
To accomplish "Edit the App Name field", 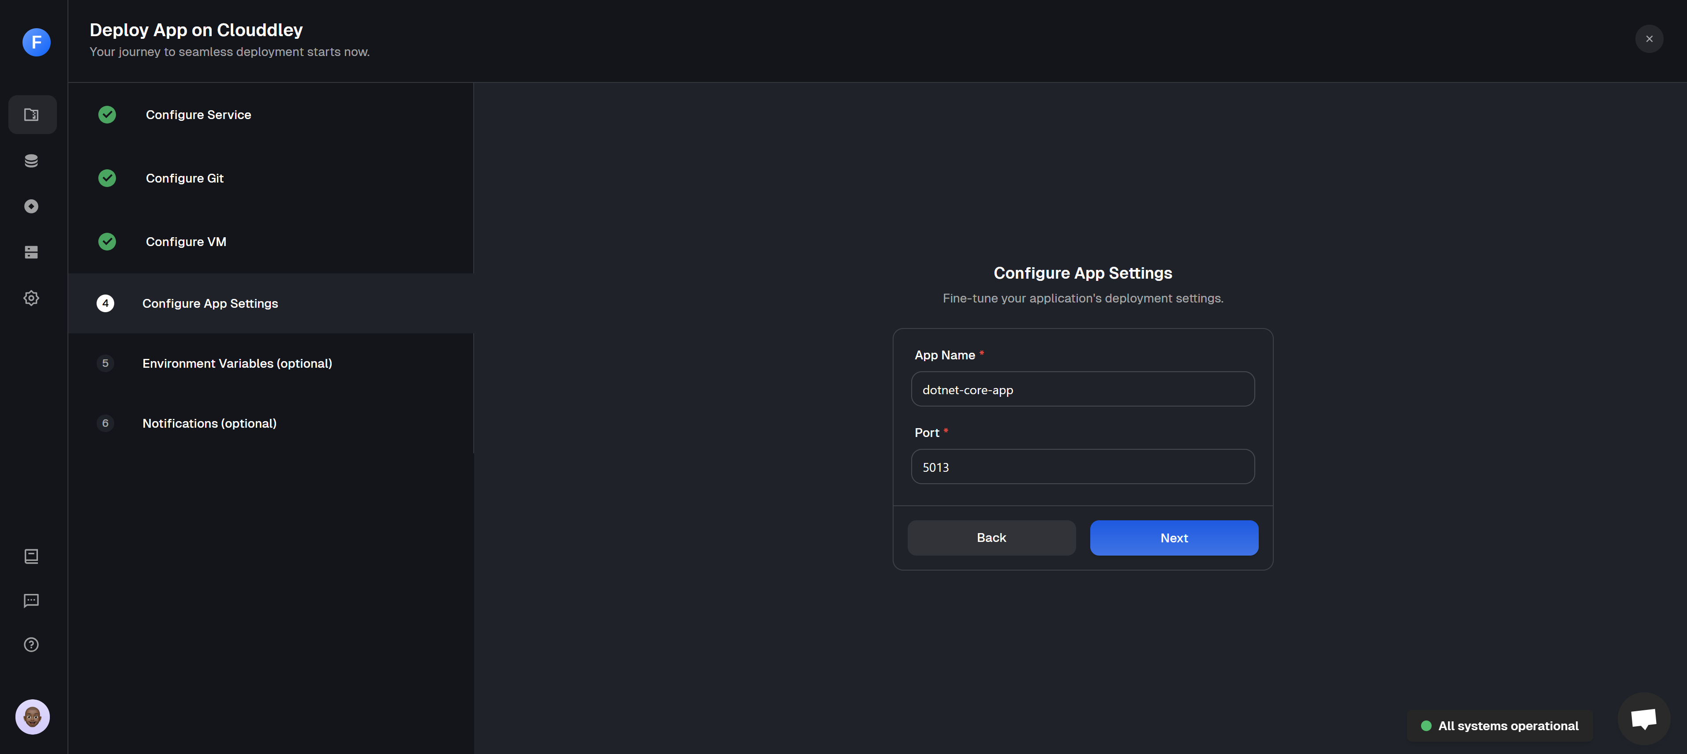I will (1082, 389).
